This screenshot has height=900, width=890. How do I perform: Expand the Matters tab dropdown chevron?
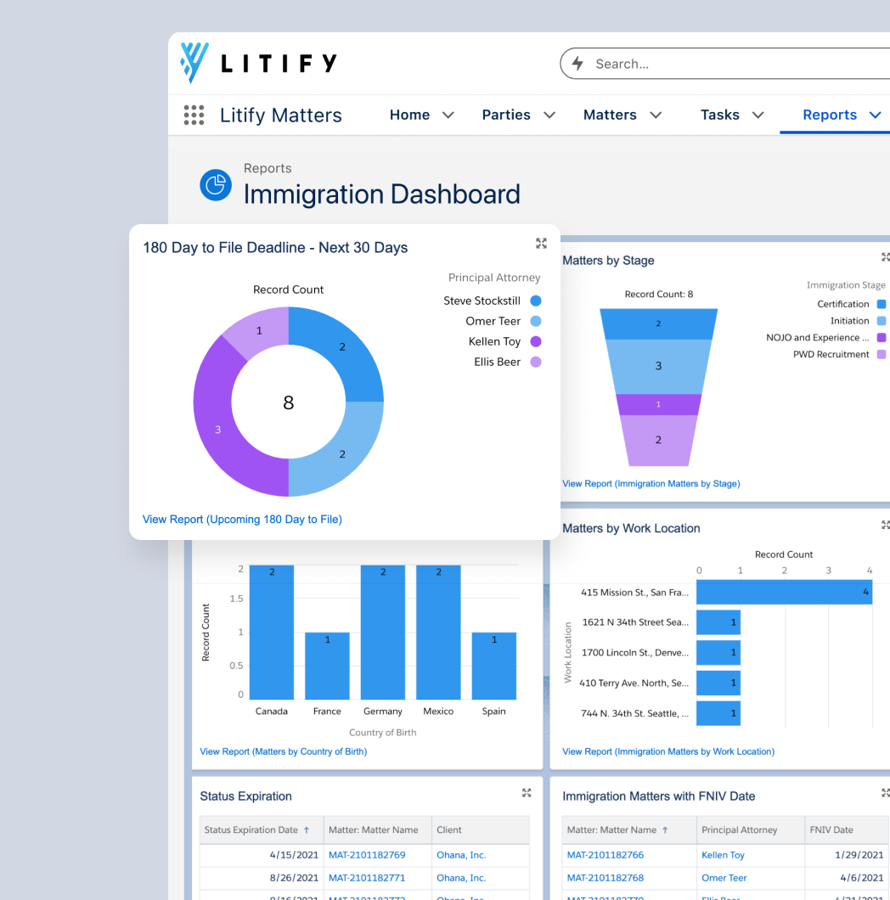point(656,115)
